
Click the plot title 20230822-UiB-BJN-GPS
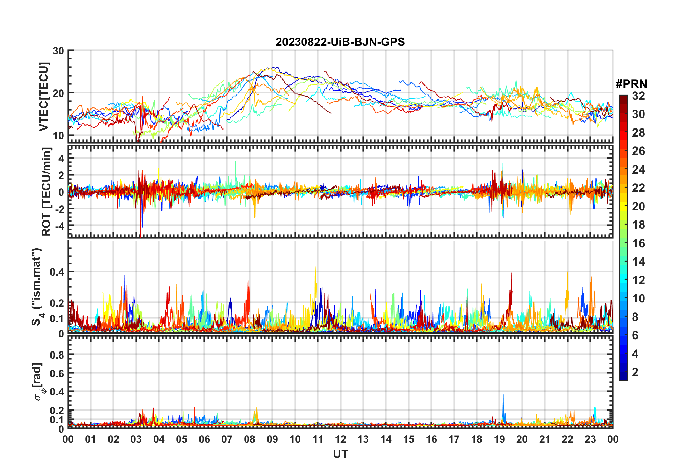pyautogui.click(x=340, y=42)
